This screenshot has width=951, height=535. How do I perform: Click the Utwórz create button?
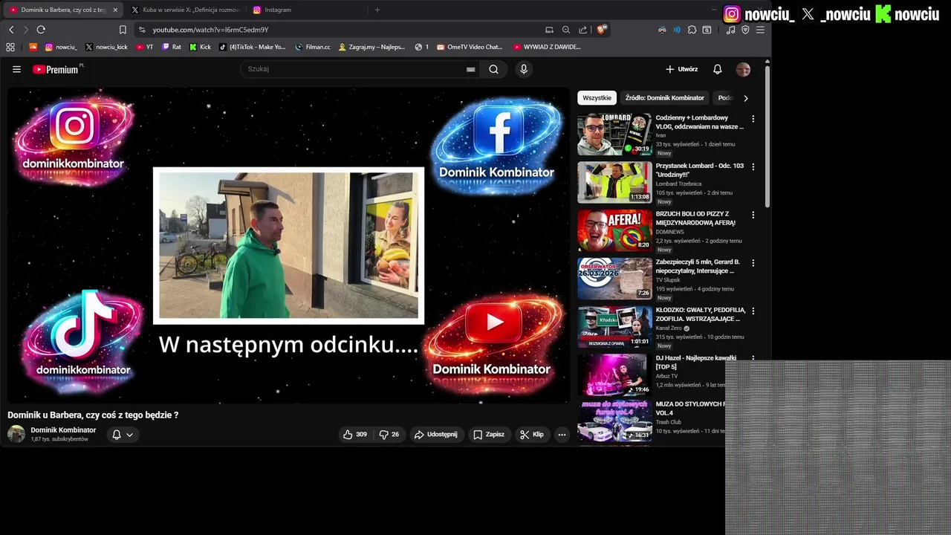pos(681,69)
